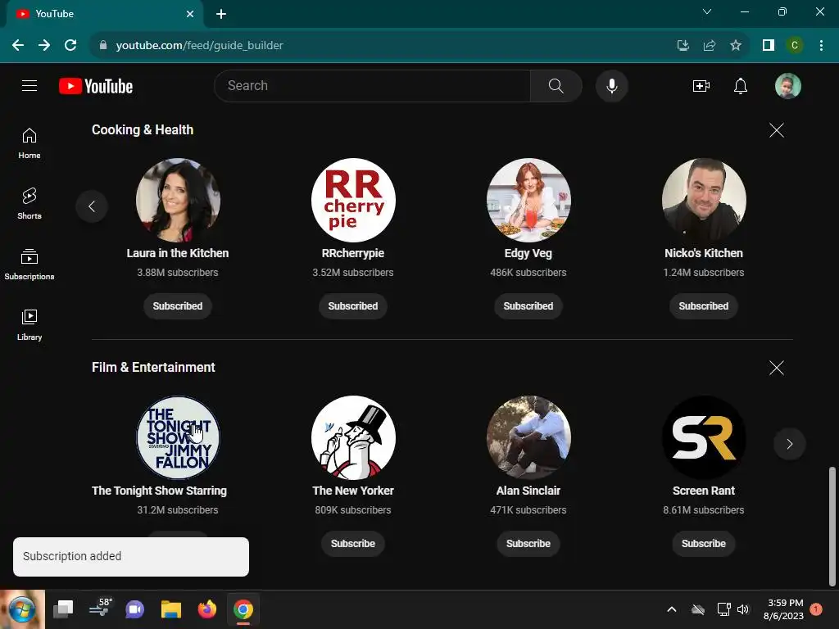
Task: Open the notifications bell
Action: click(740, 85)
